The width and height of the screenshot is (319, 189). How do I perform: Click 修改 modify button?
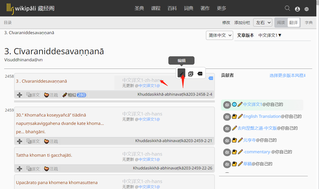pos(226,23)
